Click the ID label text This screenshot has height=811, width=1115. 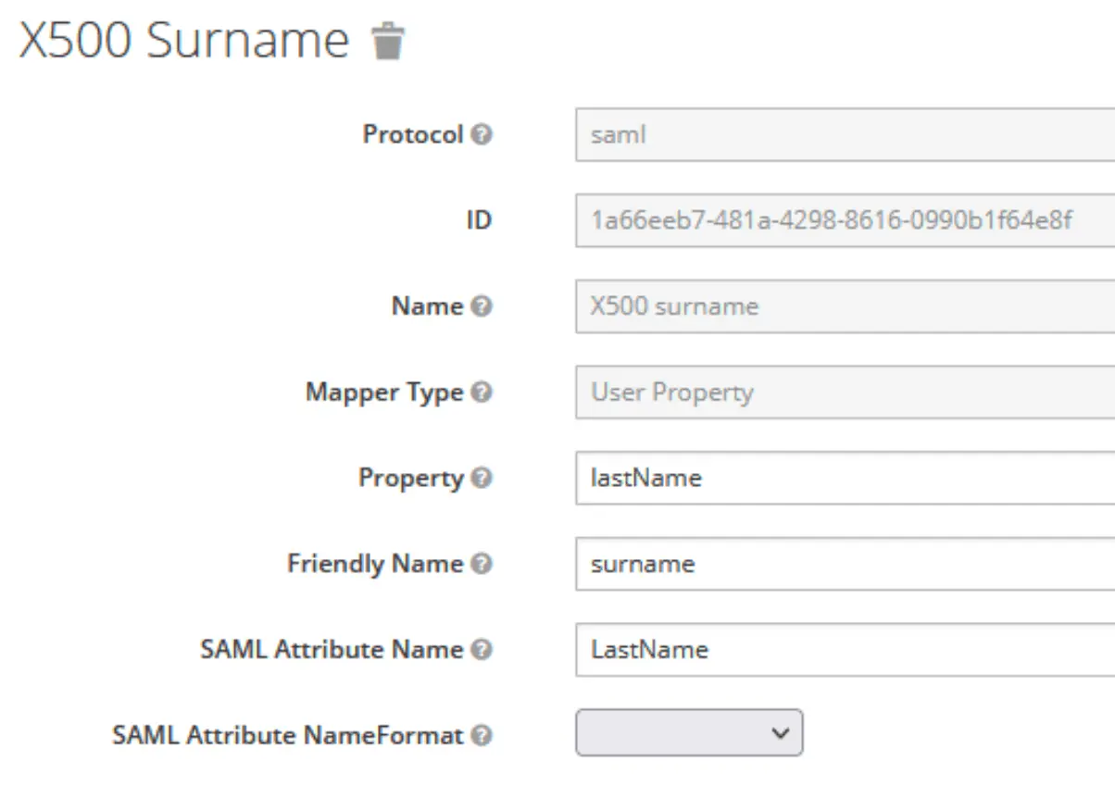pos(478,220)
